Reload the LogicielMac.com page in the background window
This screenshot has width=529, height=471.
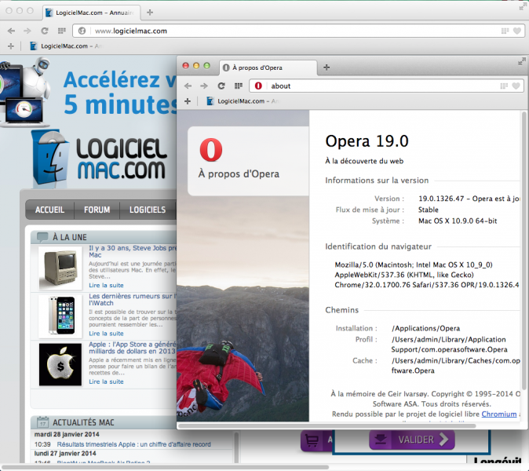tap(45, 31)
